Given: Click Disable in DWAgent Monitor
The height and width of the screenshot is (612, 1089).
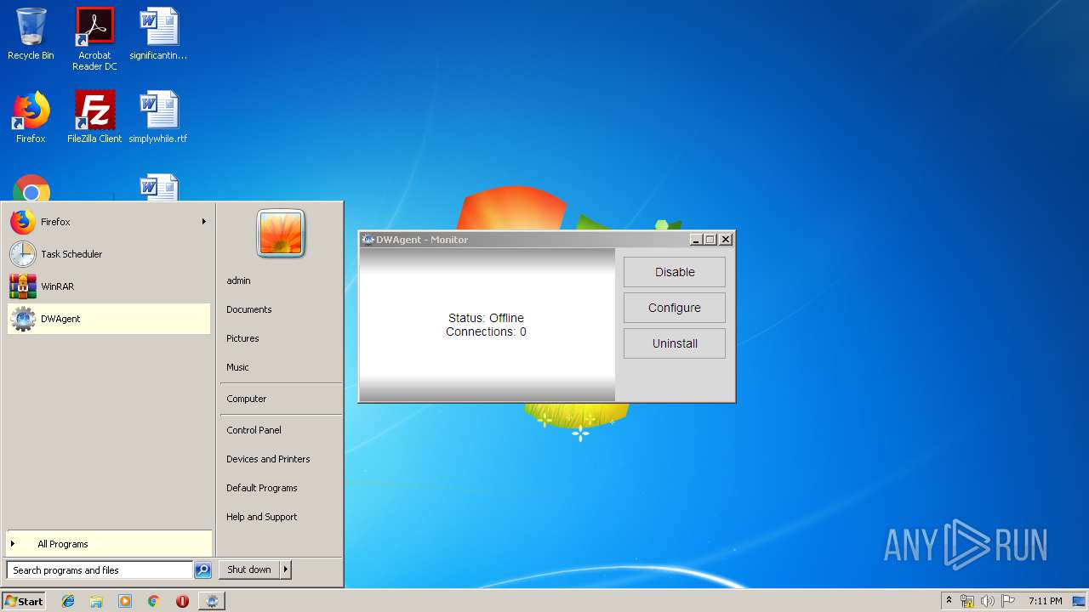Looking at the screenshot, I should click(675, 272).
